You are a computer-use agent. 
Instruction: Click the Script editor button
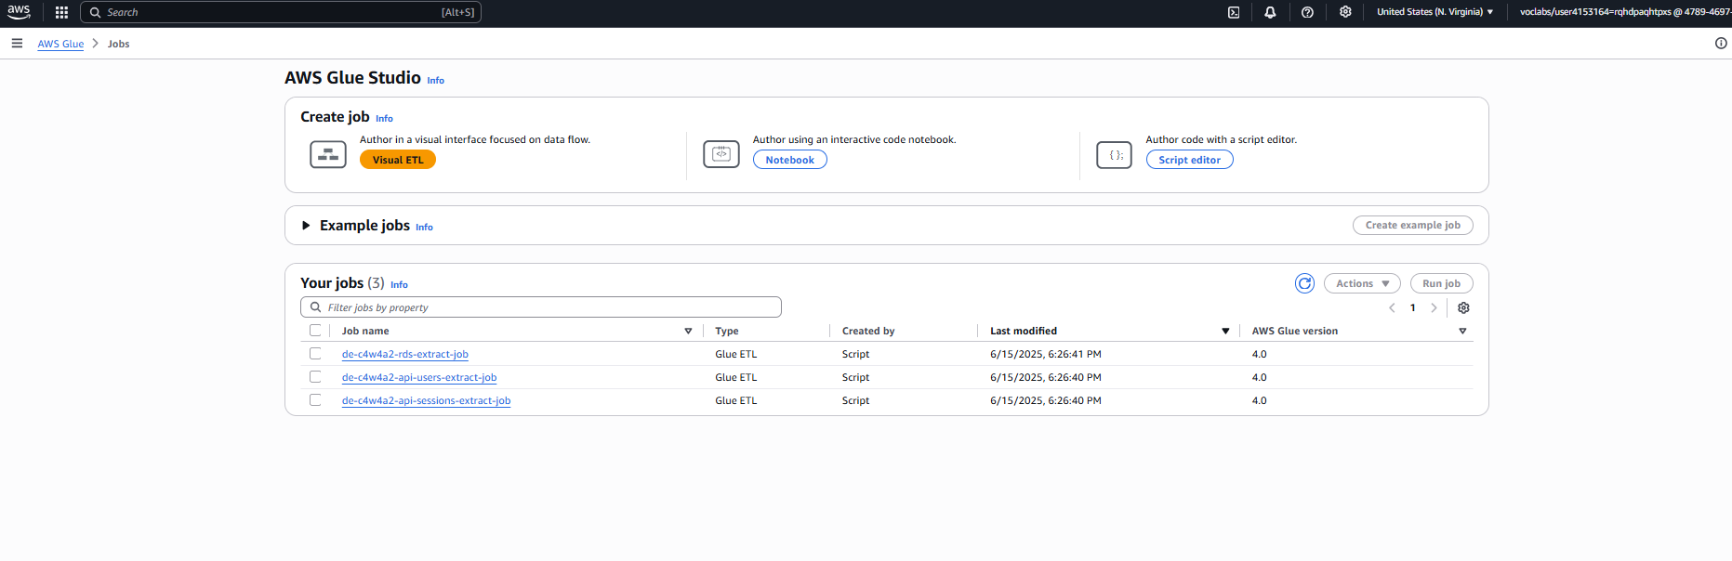coord(1190,160)
